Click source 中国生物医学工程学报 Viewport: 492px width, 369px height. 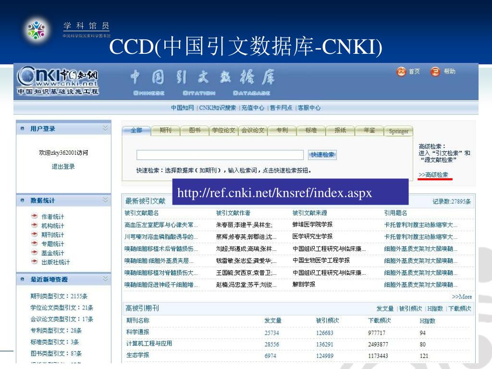(x=321, y=260)
